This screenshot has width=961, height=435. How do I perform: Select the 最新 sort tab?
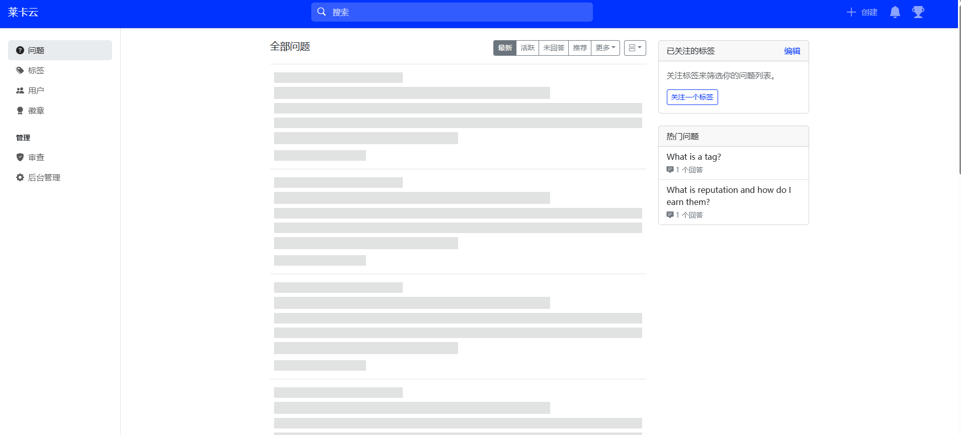(505, 48)
